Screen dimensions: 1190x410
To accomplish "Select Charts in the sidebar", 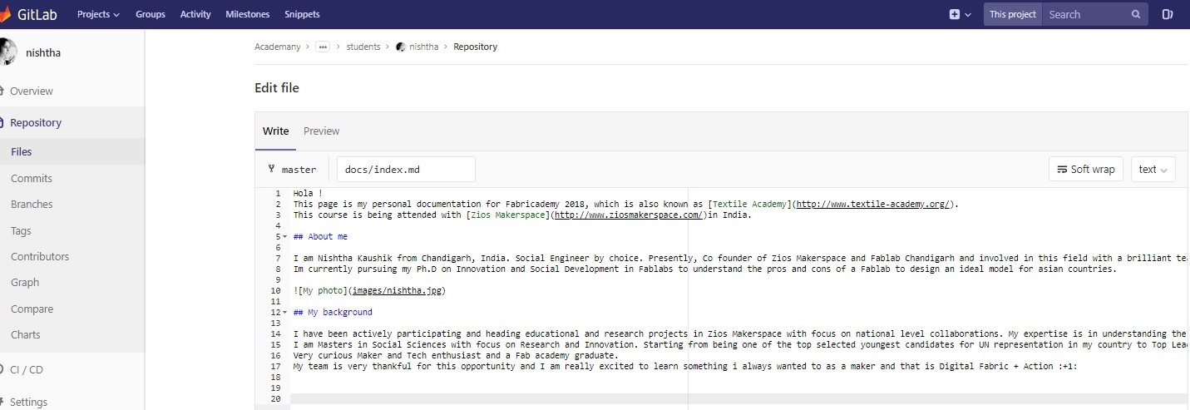I will [25, 334].
